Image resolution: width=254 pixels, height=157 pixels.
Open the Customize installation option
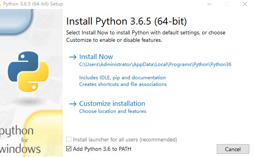112,104
